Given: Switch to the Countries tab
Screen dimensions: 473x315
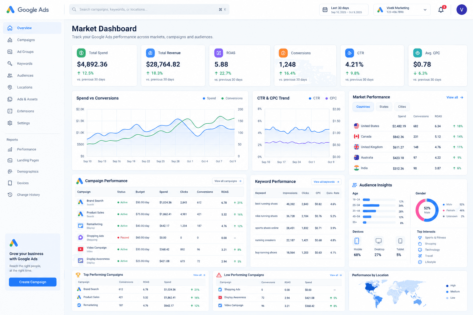Looking at the screenshot, I should [363, 107].
